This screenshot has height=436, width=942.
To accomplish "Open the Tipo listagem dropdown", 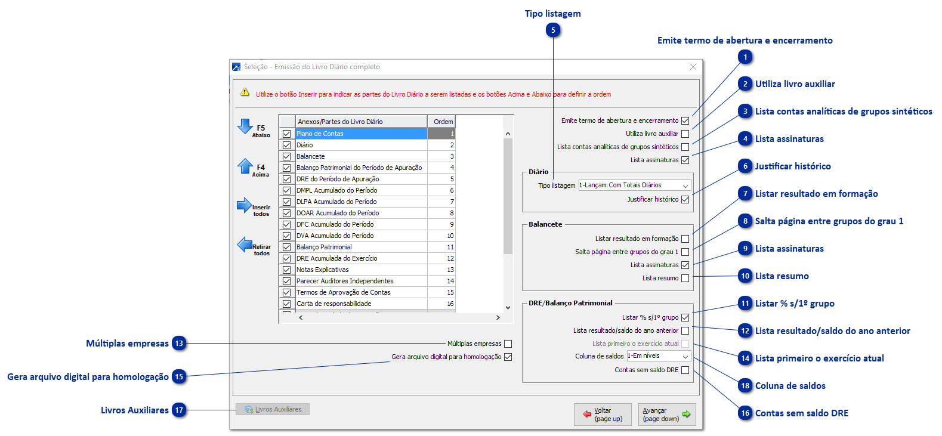I will pyautogui.click(x=685, y=185).
